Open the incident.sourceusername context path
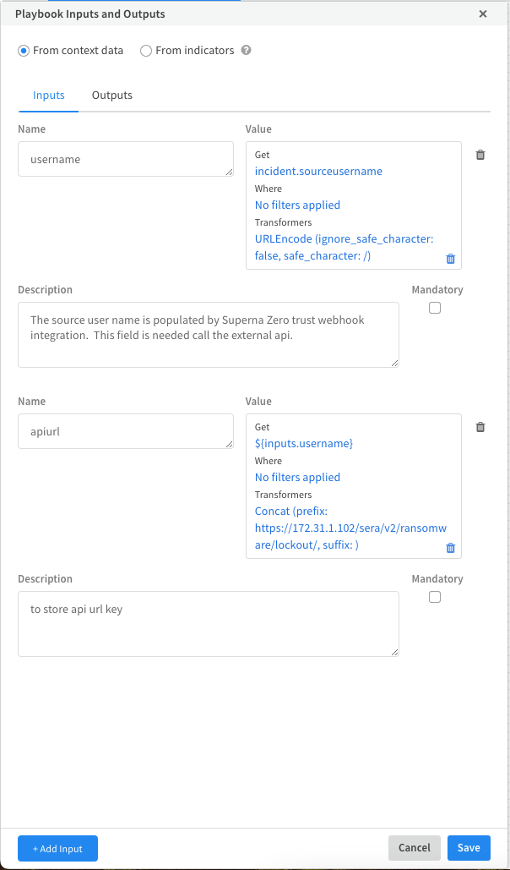The height and width of the screenshot is (870, 510). (318, 172)
